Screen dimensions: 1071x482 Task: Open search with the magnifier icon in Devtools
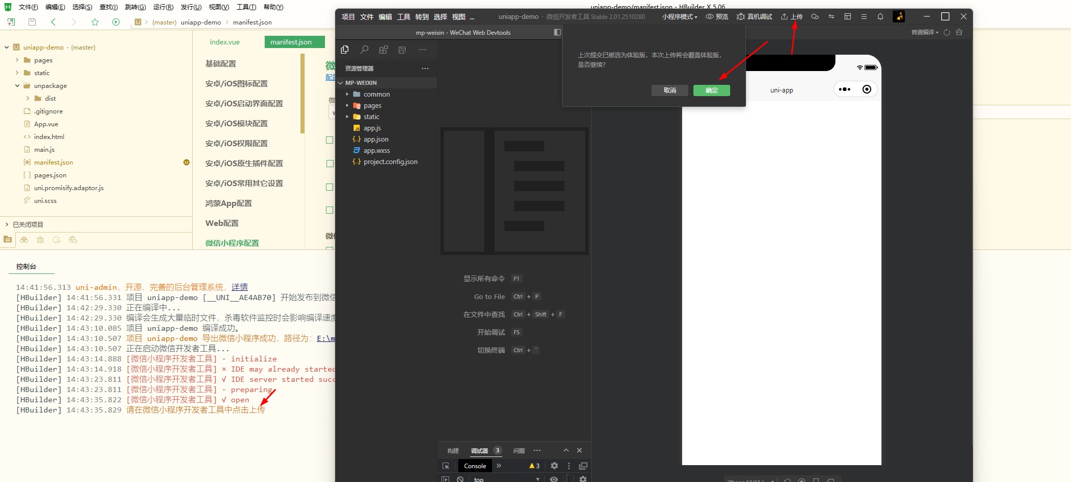364,50
